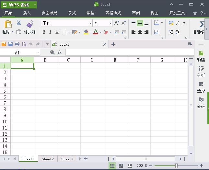Click the Paste clipboard icon
Image resolution: width=209 pixels, height=170 pixels.
pos(8,24)
